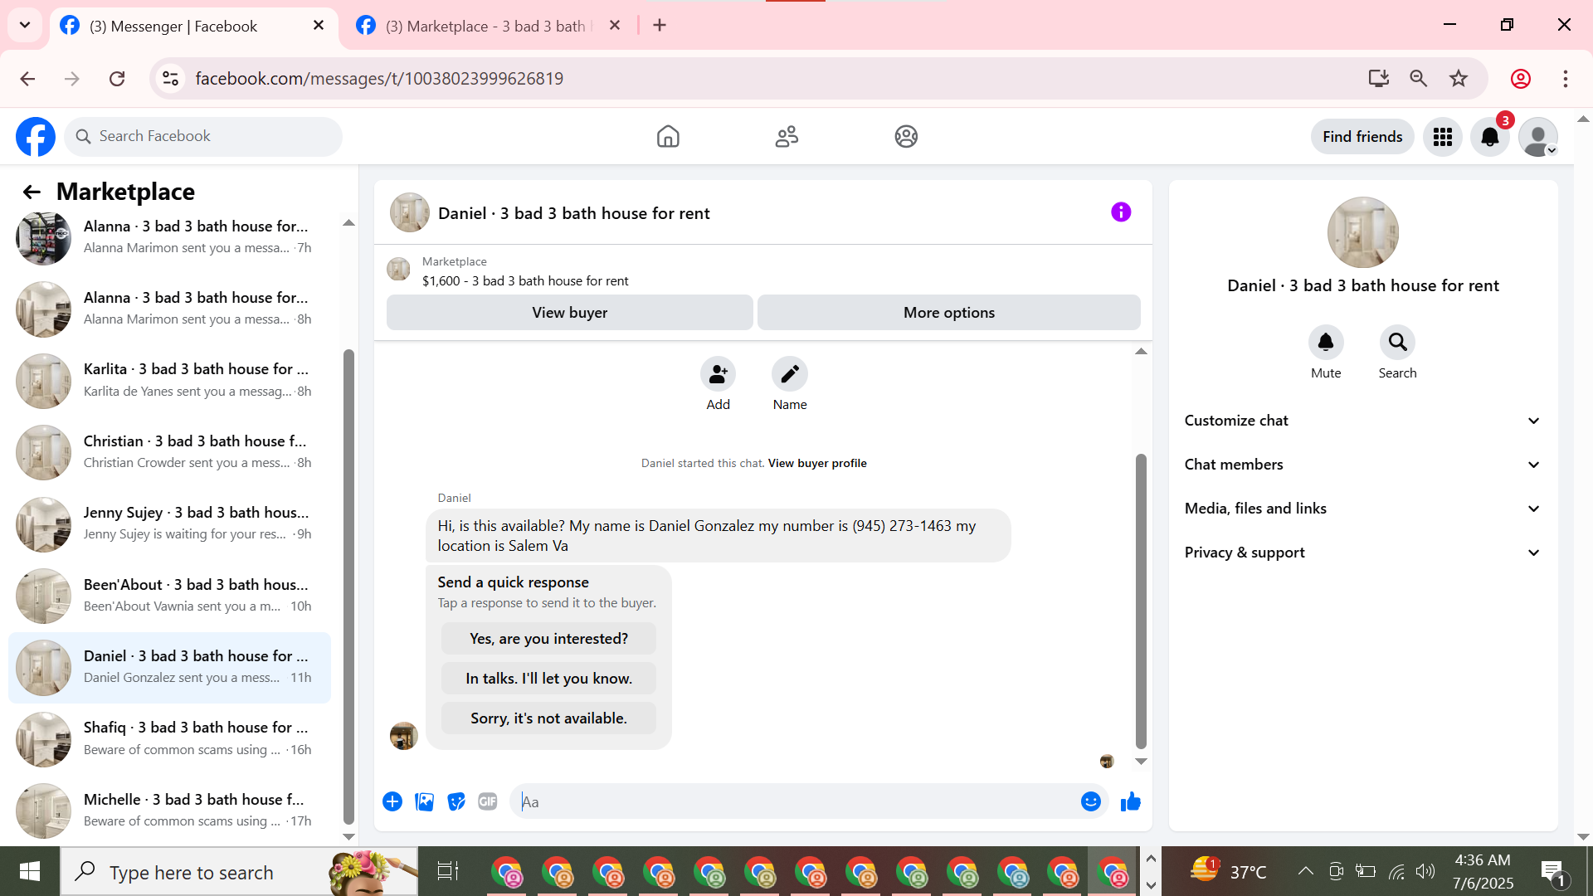Switch to the Marketplace browser tab
1593x896 pixels.
(x=490, y=26)
